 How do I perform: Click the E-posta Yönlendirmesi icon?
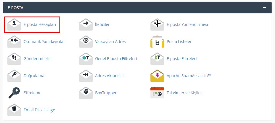[157, 24]
